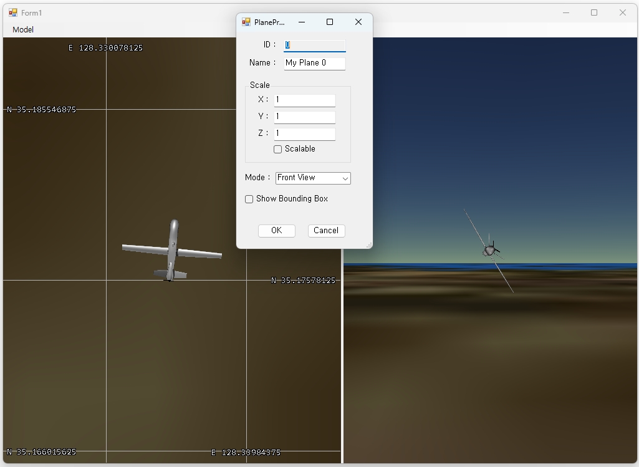Toggle the Show Bounding Box checkbox
This screenshot has width=639, height=467.
pos(249,200)
